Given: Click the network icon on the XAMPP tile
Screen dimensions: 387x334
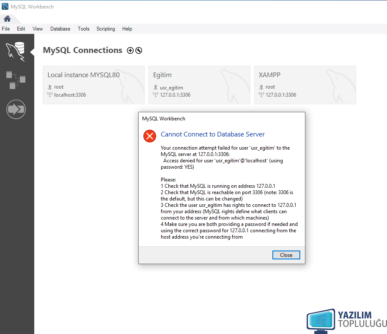Looking at the screenshot, I should click(x=261, y=95).
